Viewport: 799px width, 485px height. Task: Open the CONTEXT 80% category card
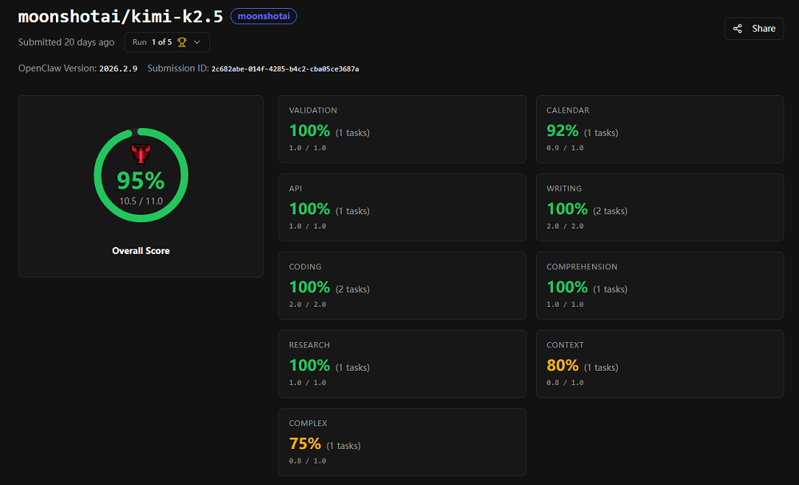[659, 364]
